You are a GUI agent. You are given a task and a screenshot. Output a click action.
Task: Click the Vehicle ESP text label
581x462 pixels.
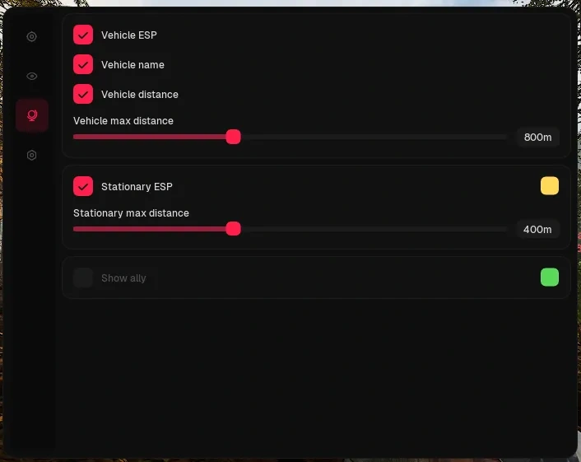tap(129, 35)
